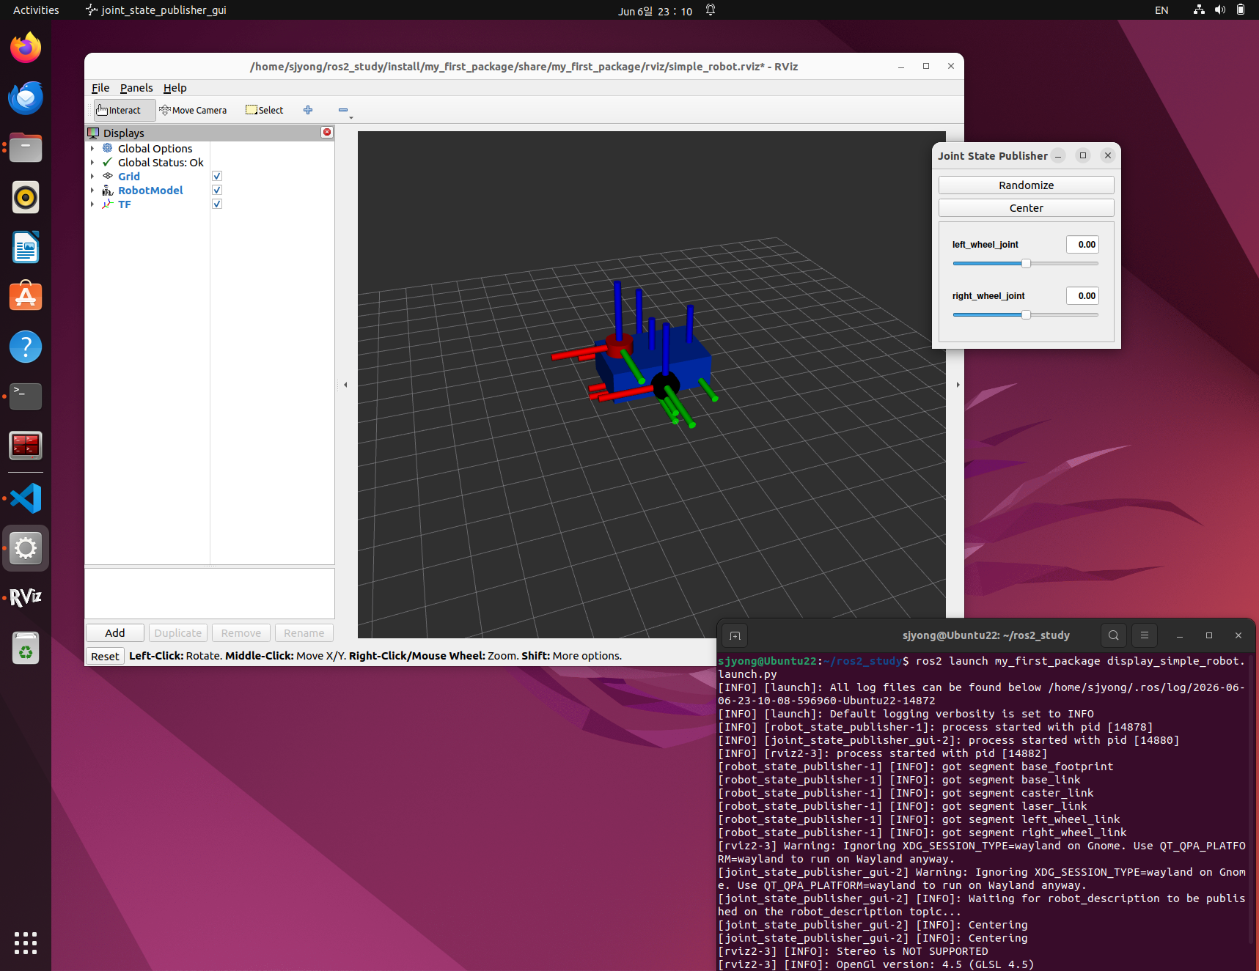
Task: Open LibreOffice Writer from the dock
Action: [26, 247]
